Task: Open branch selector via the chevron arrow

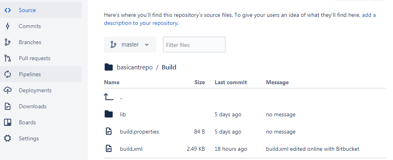Action: 147,45
